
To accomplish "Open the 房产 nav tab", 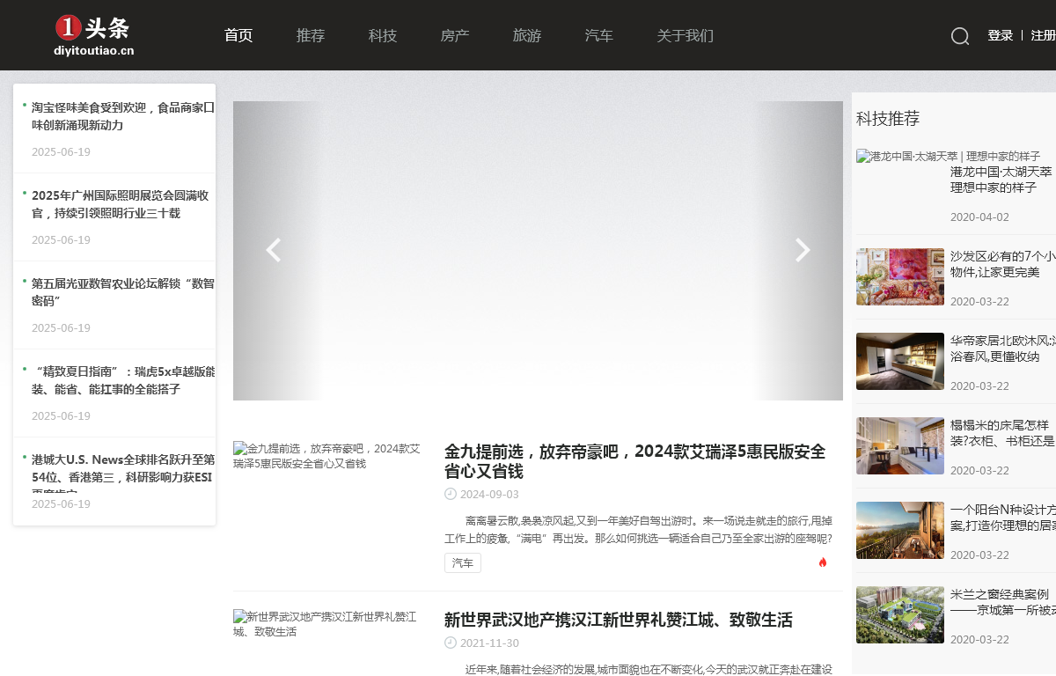I will (x=455, y=35).
